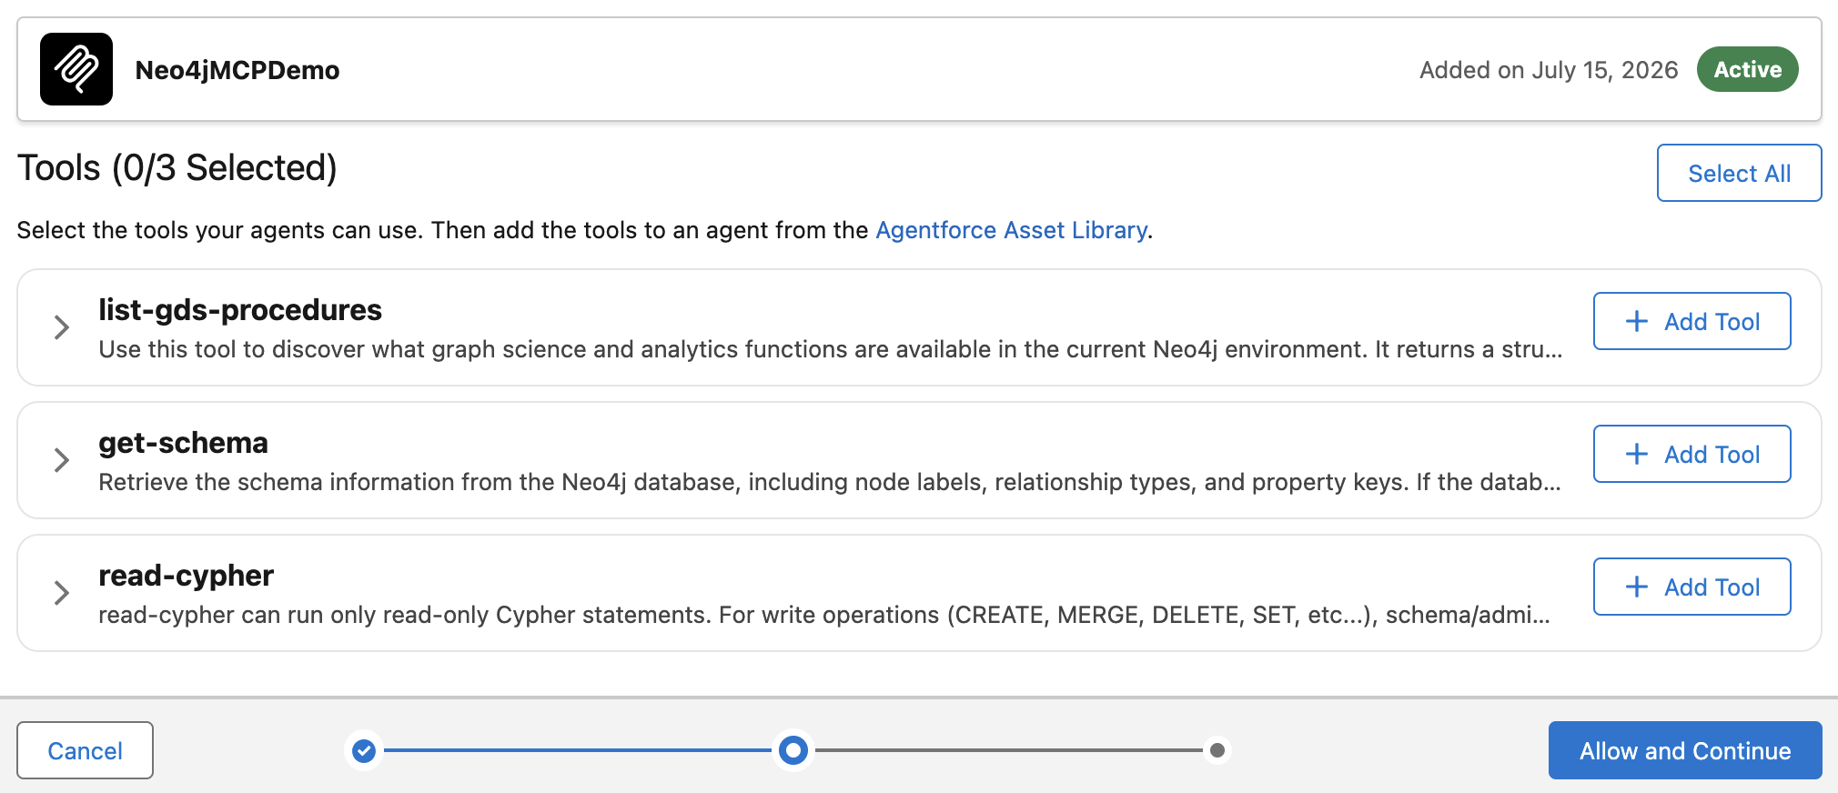Click the read-cypher description about read-only statements

pos(824,615)
